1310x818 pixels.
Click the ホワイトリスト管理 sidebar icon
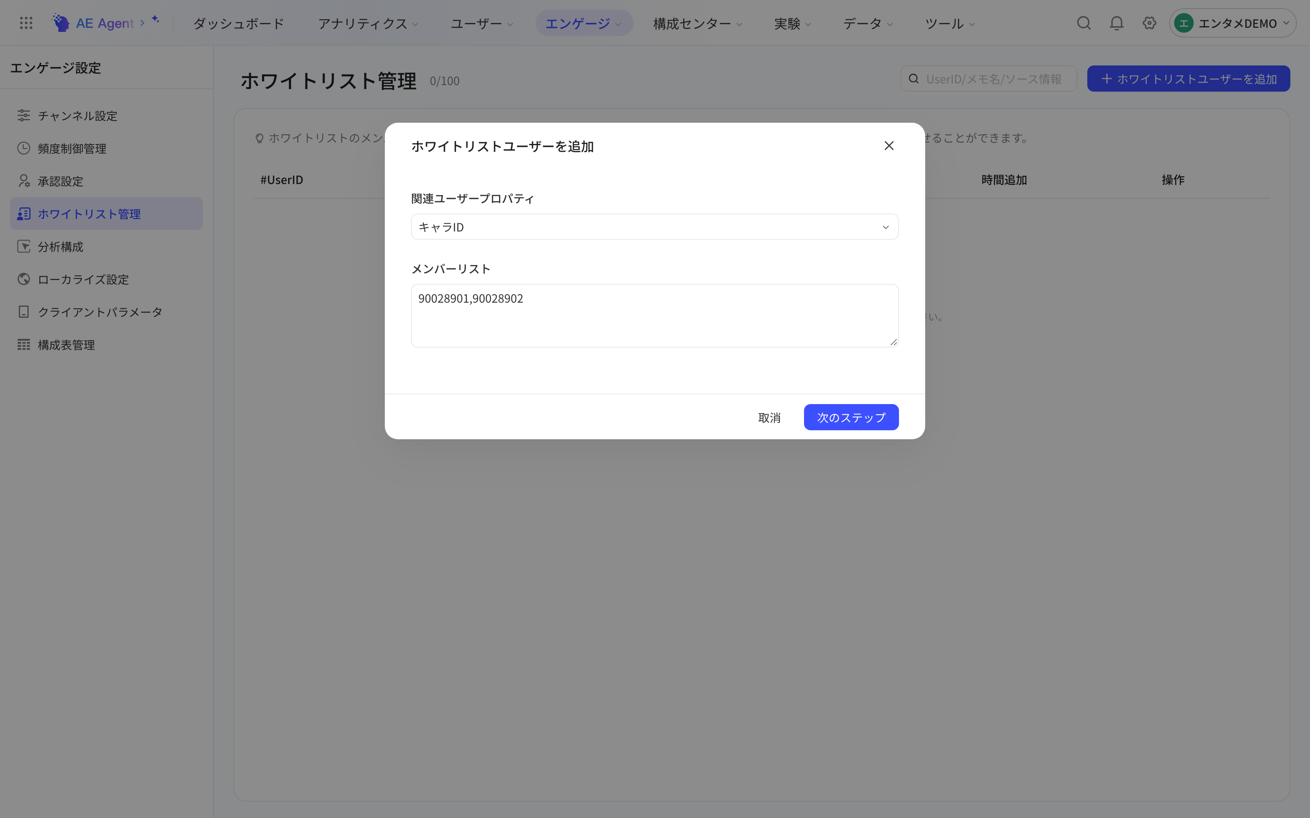[x=23, y=213]
